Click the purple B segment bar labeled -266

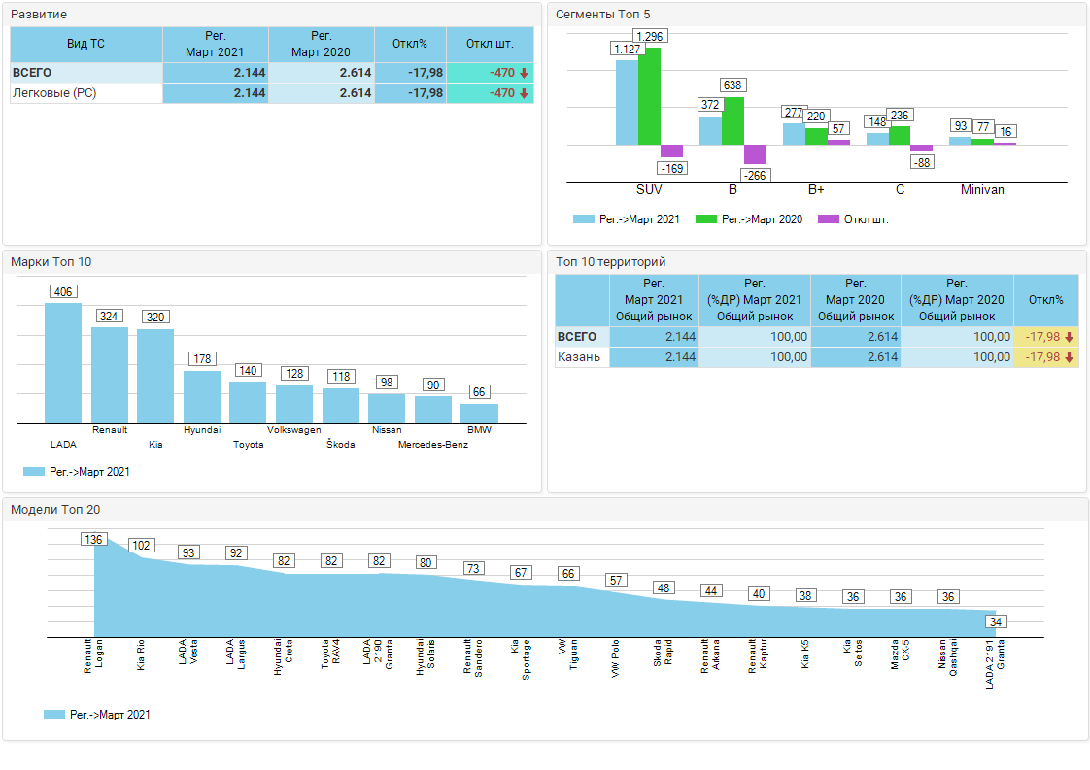click(755, 154)
